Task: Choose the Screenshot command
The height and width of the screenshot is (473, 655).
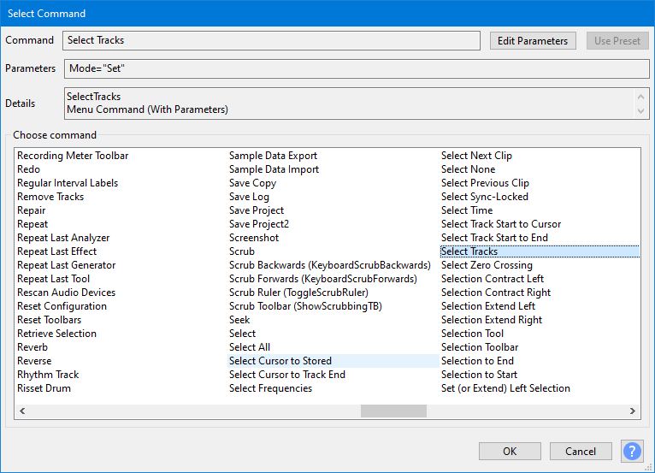Action: (254, 238)
